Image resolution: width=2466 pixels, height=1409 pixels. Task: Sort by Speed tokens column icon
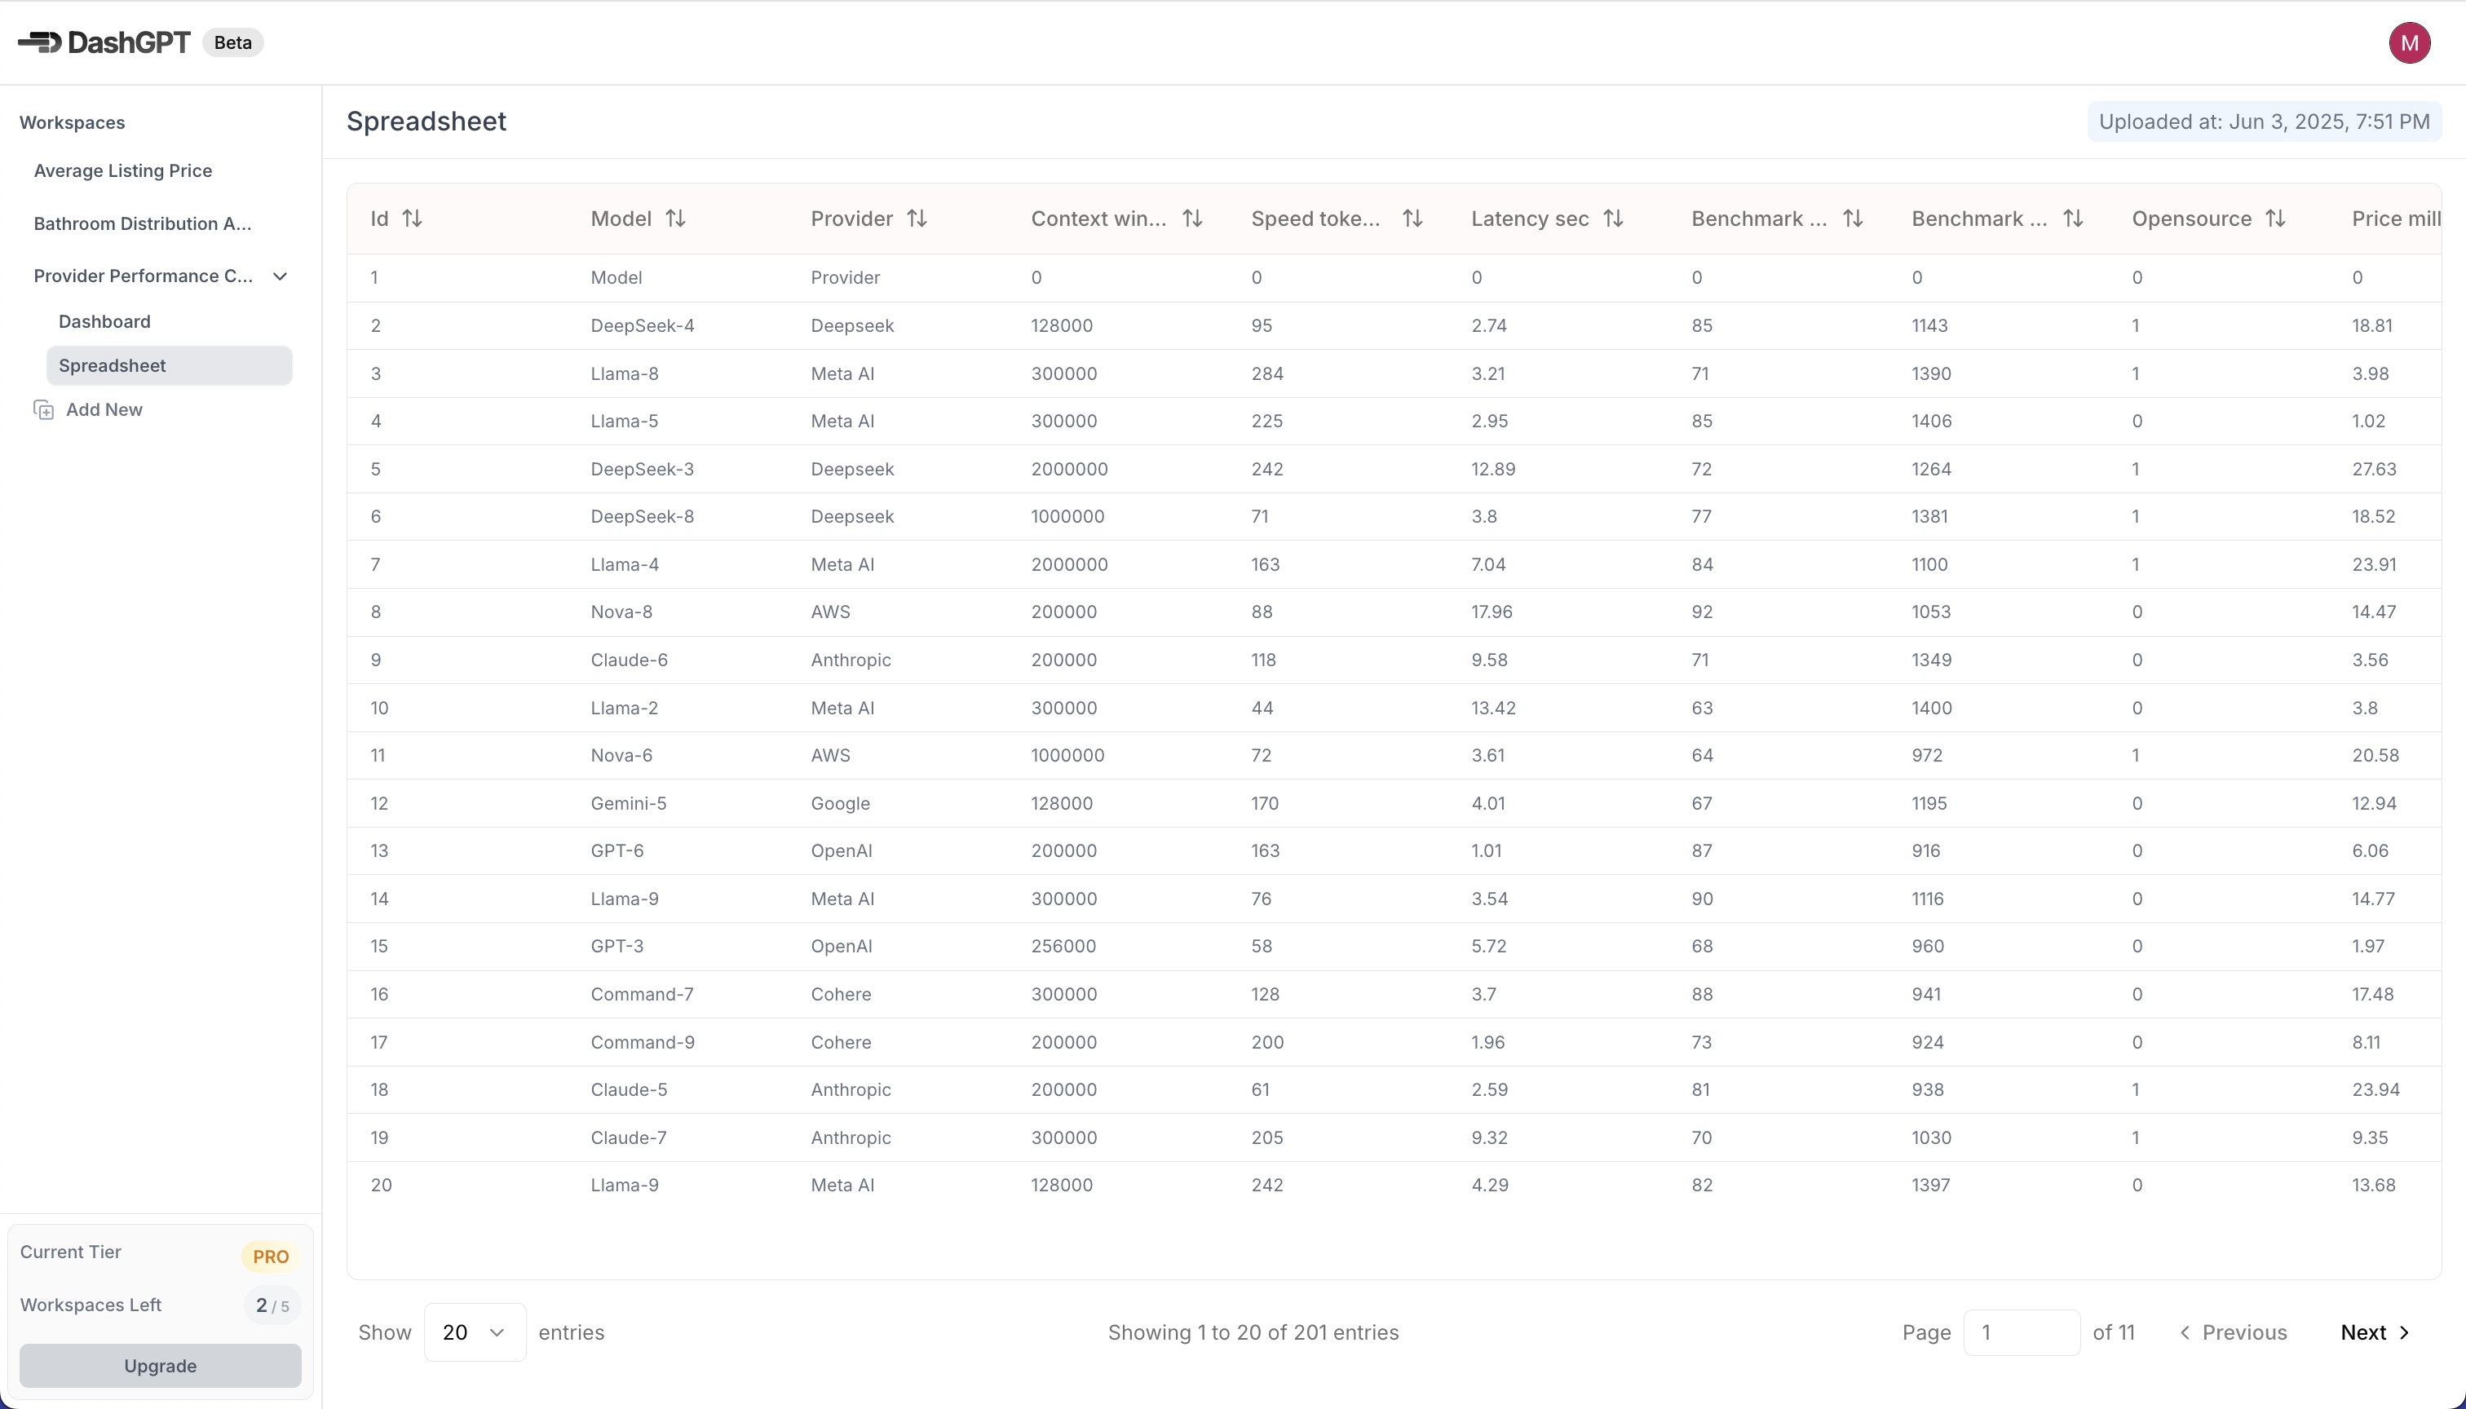[1412, 219]
